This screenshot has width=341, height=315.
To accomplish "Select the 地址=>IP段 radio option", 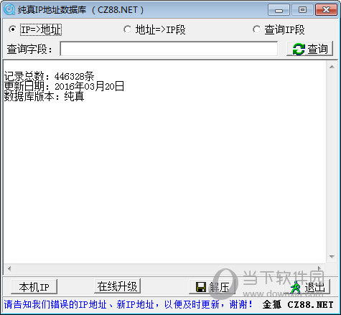I will 127,29.
